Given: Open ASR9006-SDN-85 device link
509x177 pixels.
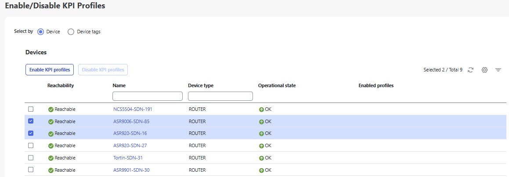Looking at the screenshot, I should coord(131,122).
